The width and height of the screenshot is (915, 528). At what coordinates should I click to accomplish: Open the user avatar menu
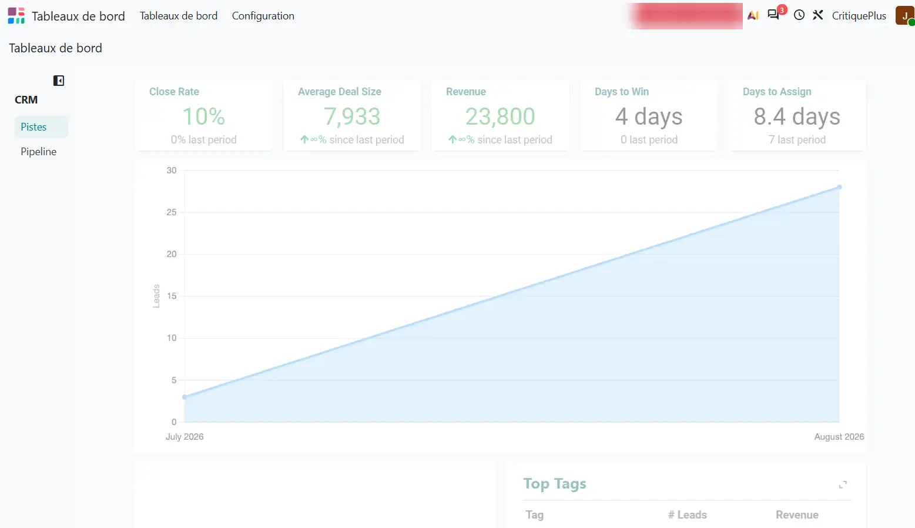[x=905, y=16]
